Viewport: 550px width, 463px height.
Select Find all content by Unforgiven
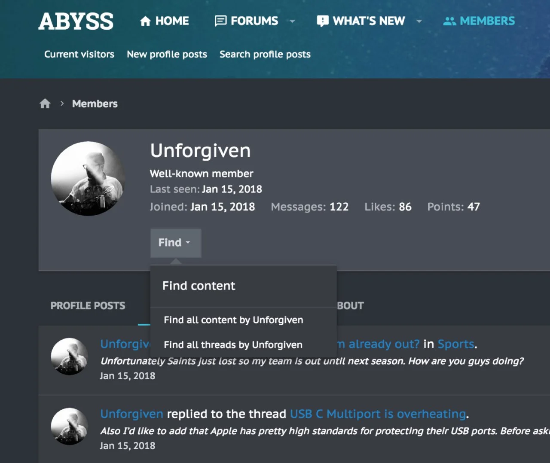click(233, 320)
